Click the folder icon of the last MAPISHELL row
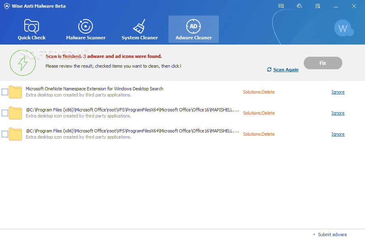 tap(15, 134)
